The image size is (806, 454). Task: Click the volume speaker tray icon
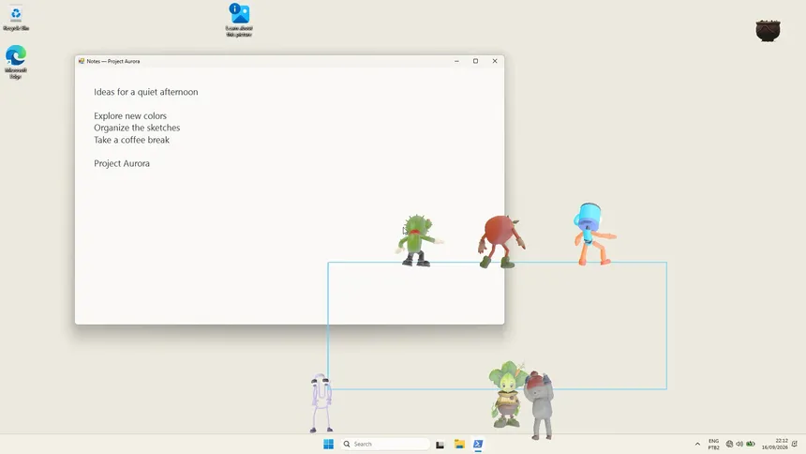(x=739, y=444)
